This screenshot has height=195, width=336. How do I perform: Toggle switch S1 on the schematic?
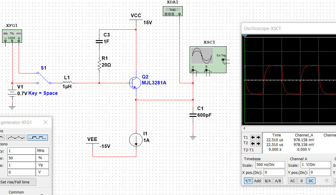click(x=44, y=78)
